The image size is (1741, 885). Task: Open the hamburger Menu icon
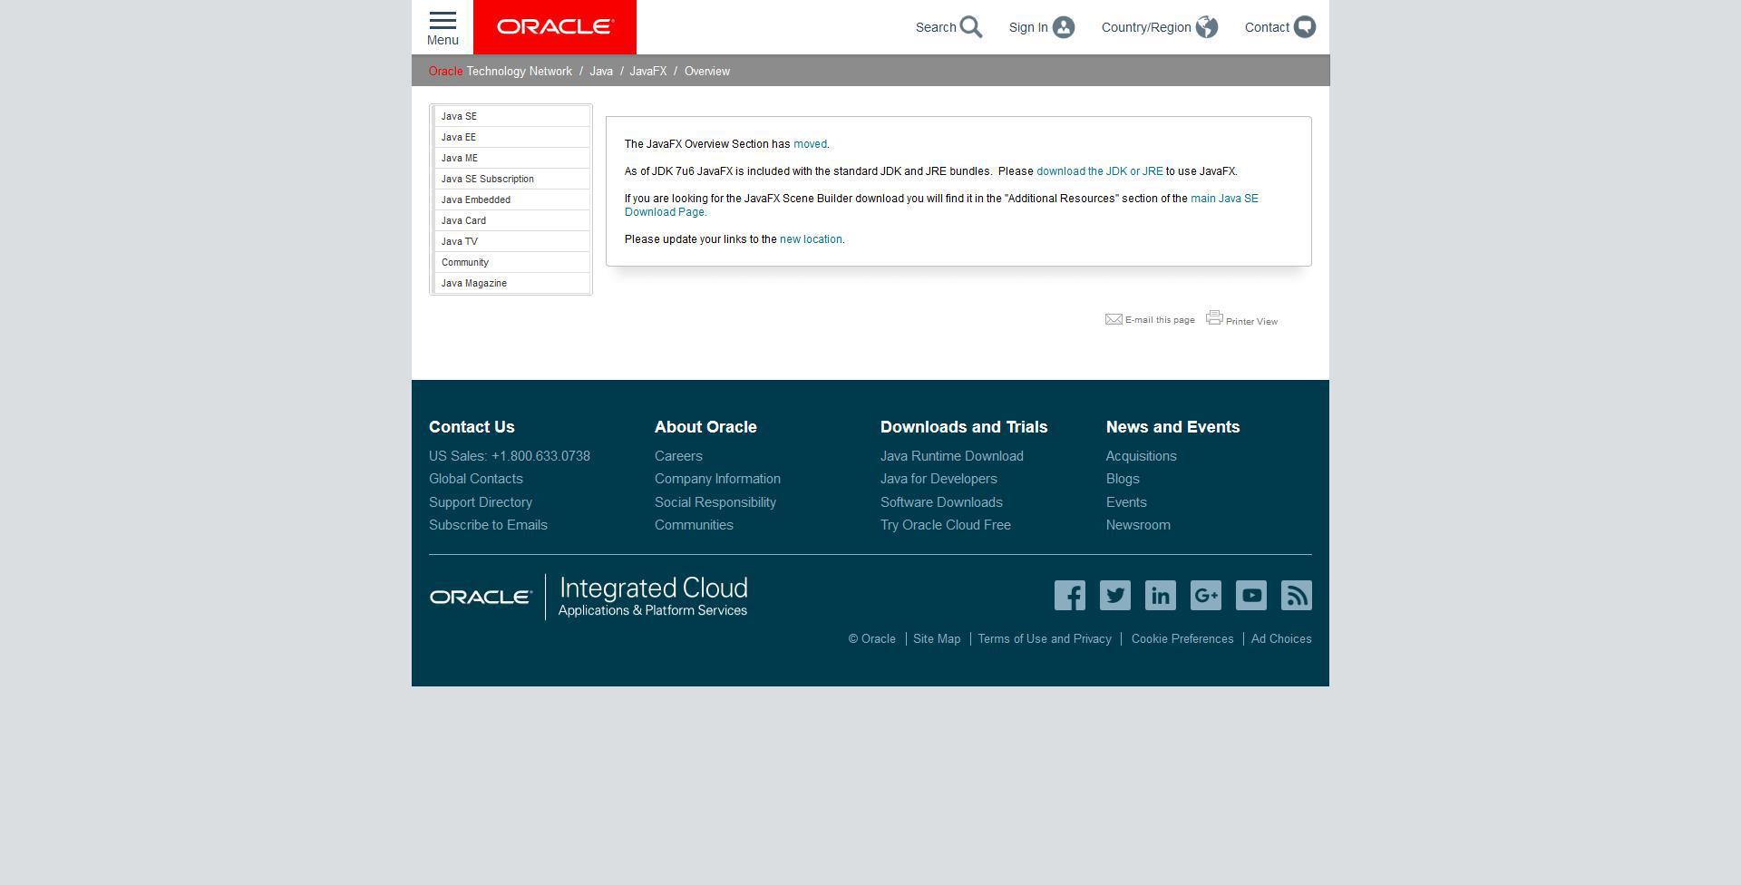tap(443, 21)
